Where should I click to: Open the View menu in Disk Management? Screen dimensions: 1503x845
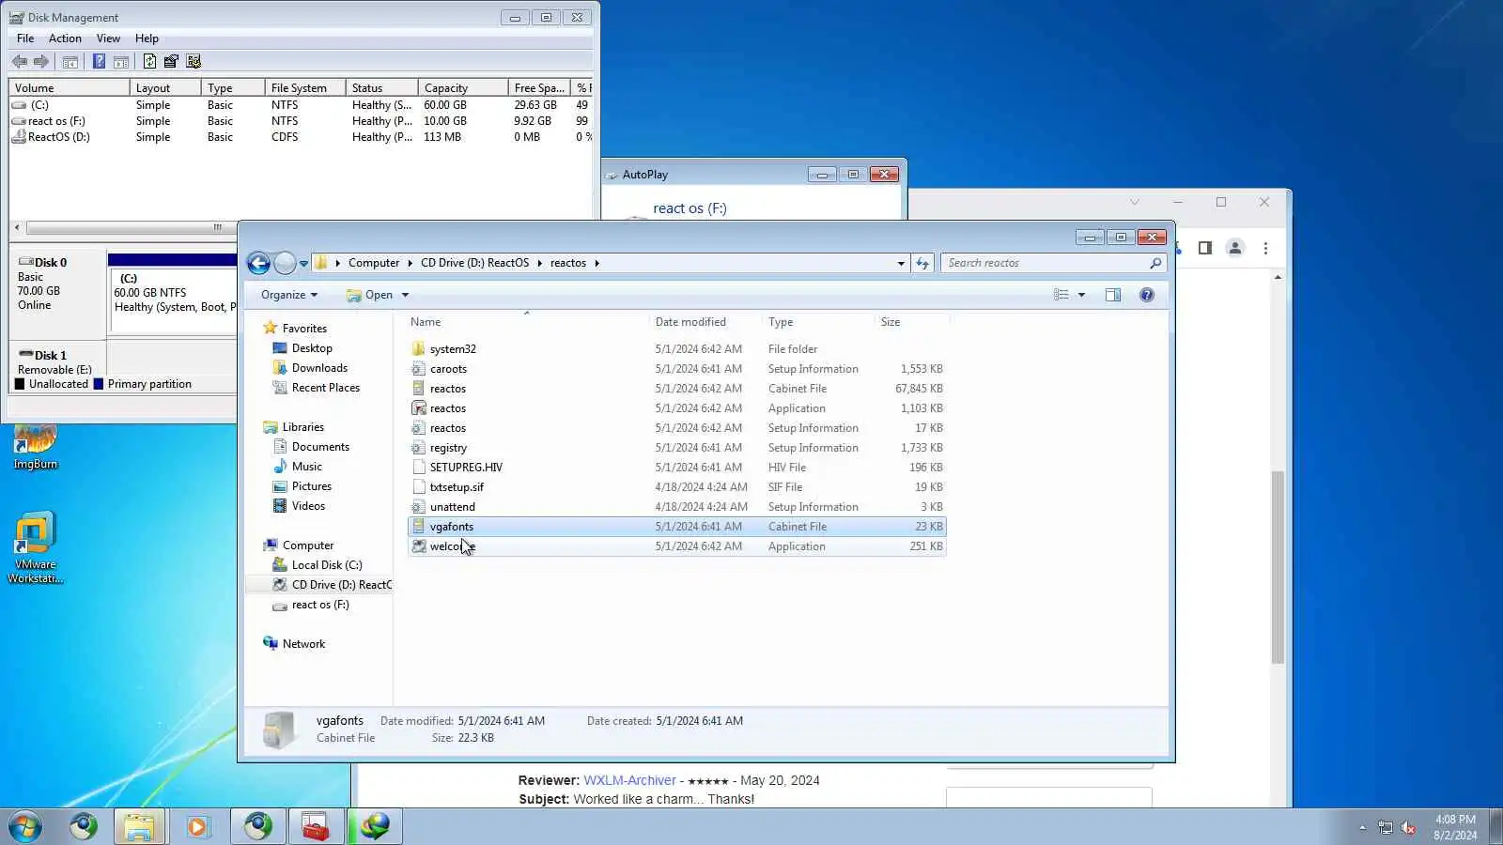(108, 38)
